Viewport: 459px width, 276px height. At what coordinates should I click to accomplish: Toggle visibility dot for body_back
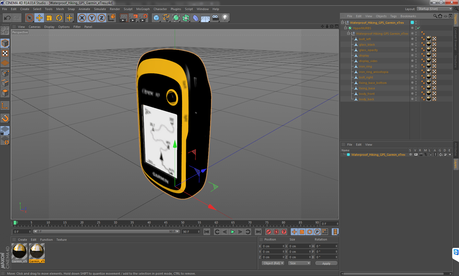click(x=412, y=99)
